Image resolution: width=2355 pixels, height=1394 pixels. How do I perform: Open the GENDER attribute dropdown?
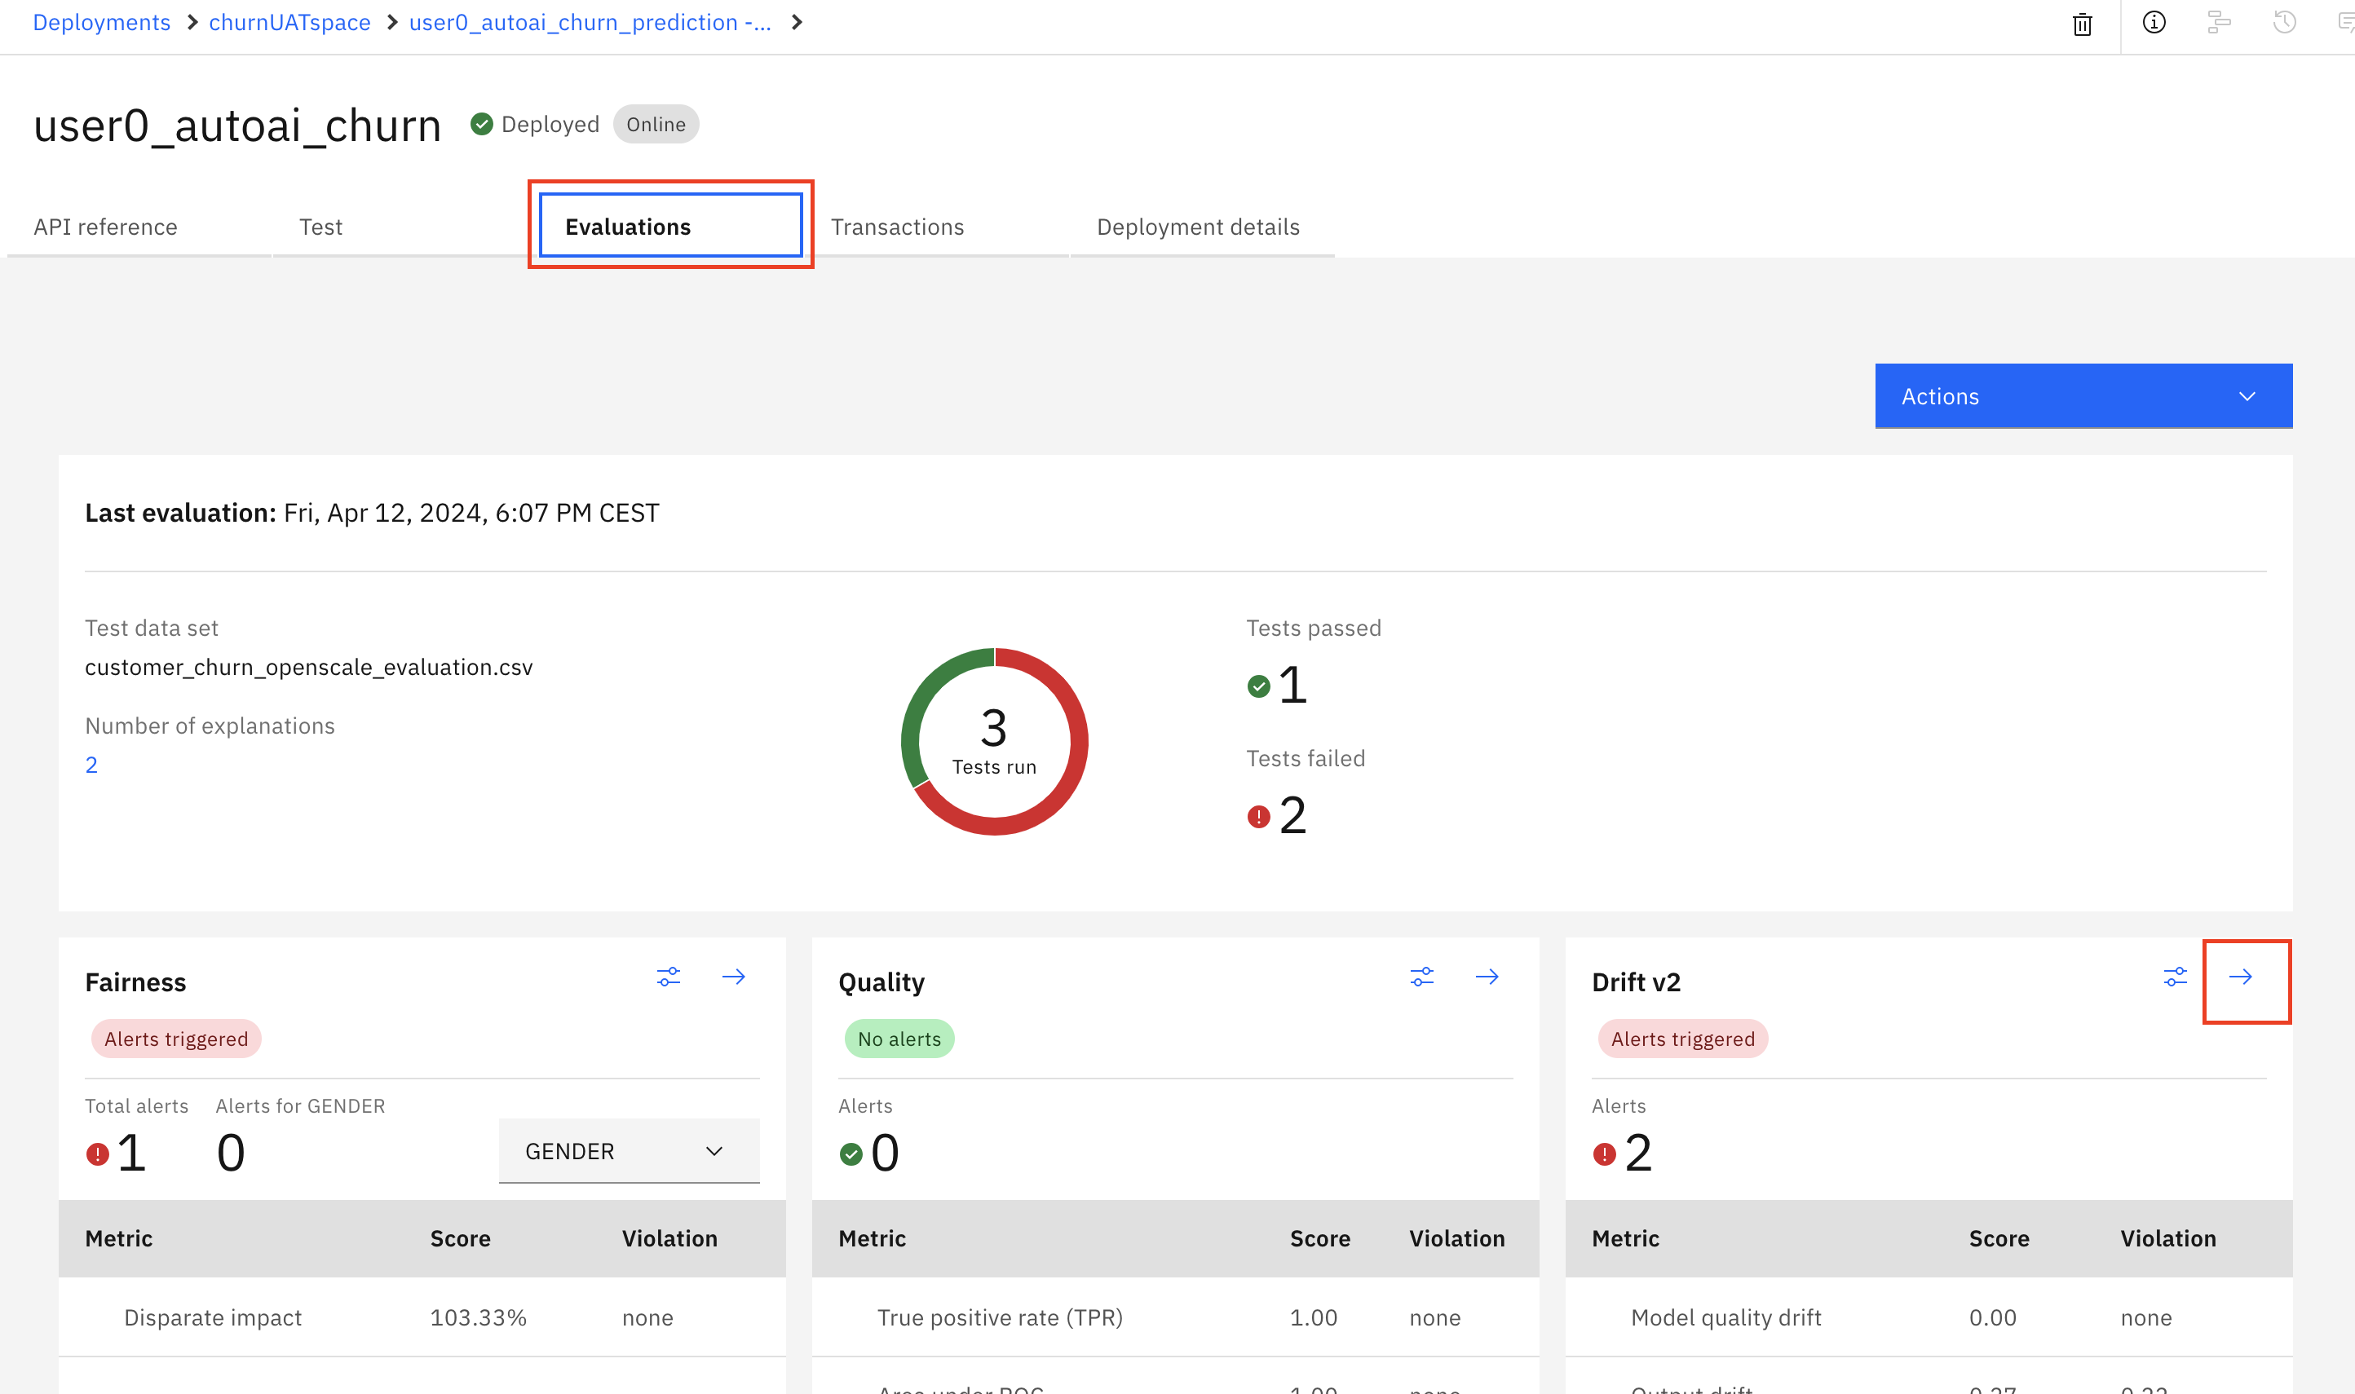629,1151
